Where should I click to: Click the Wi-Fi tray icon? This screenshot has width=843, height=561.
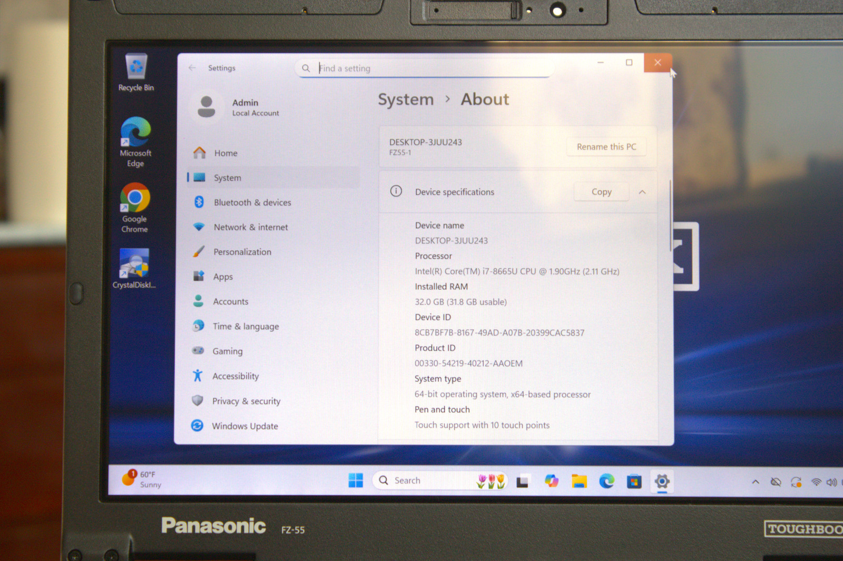point(816,482)
